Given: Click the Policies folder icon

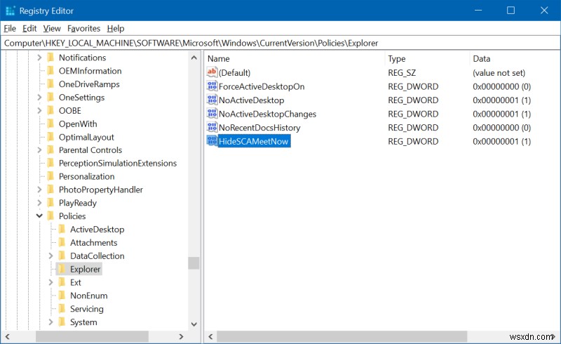Looking at the screenshot, I should click(x=50, y=216).
